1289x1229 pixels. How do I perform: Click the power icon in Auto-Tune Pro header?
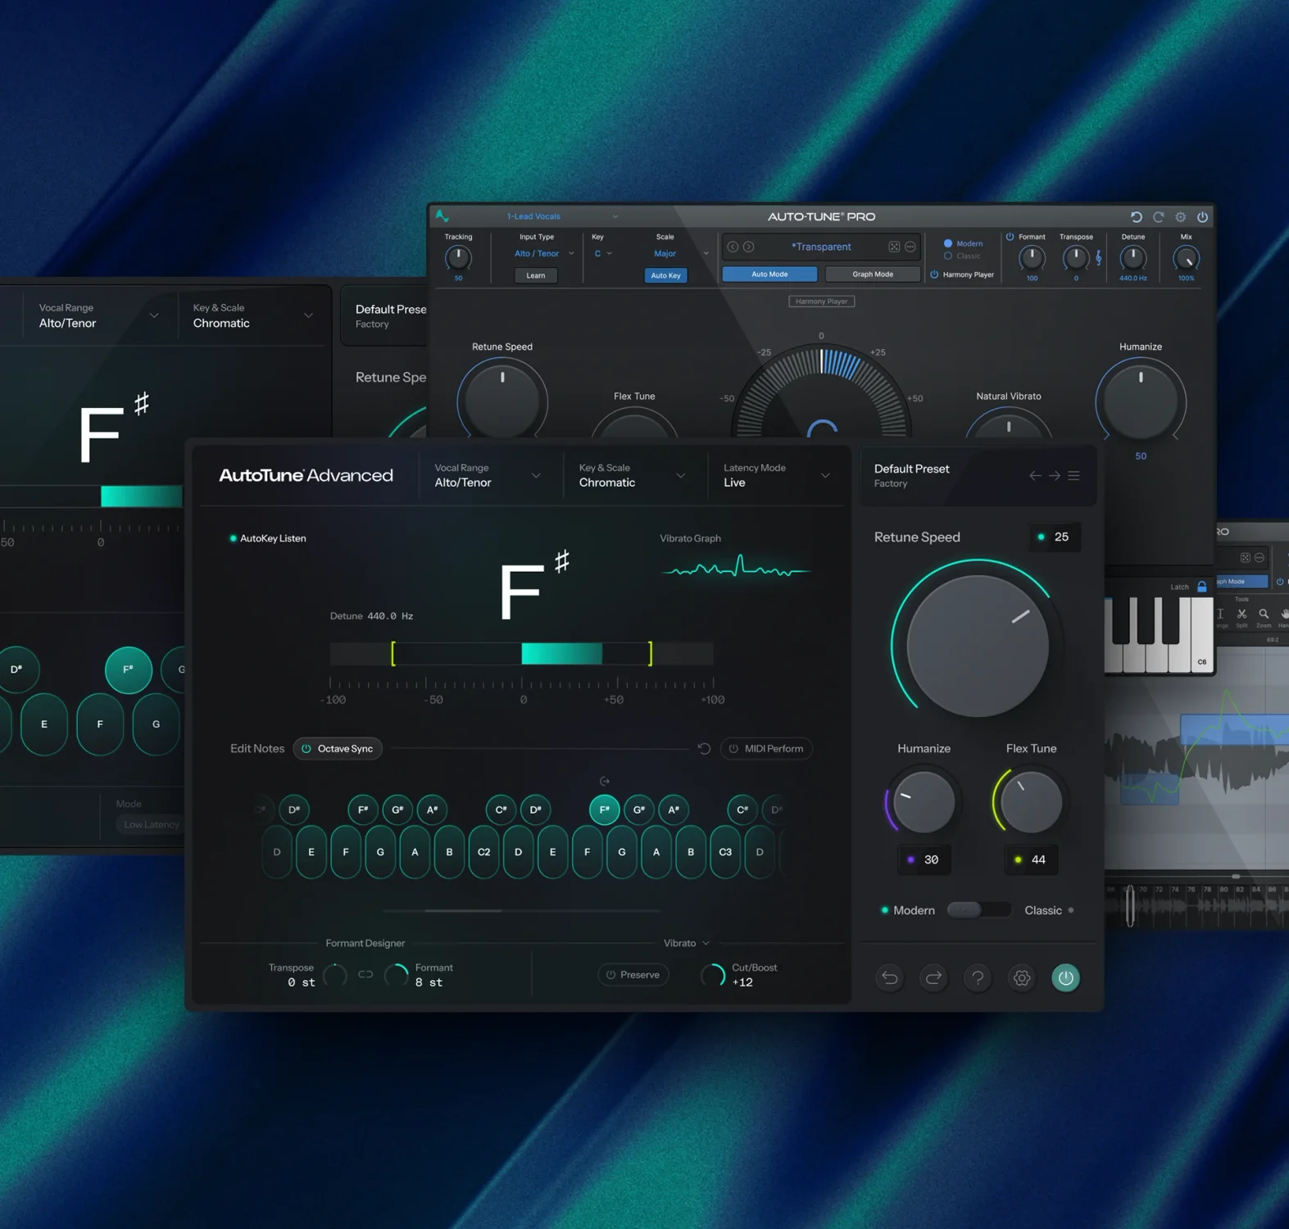pyautogui.click(x=1202, y=217)
